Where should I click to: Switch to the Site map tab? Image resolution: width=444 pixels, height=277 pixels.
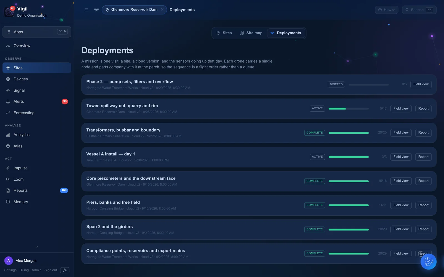pos(251,33)
